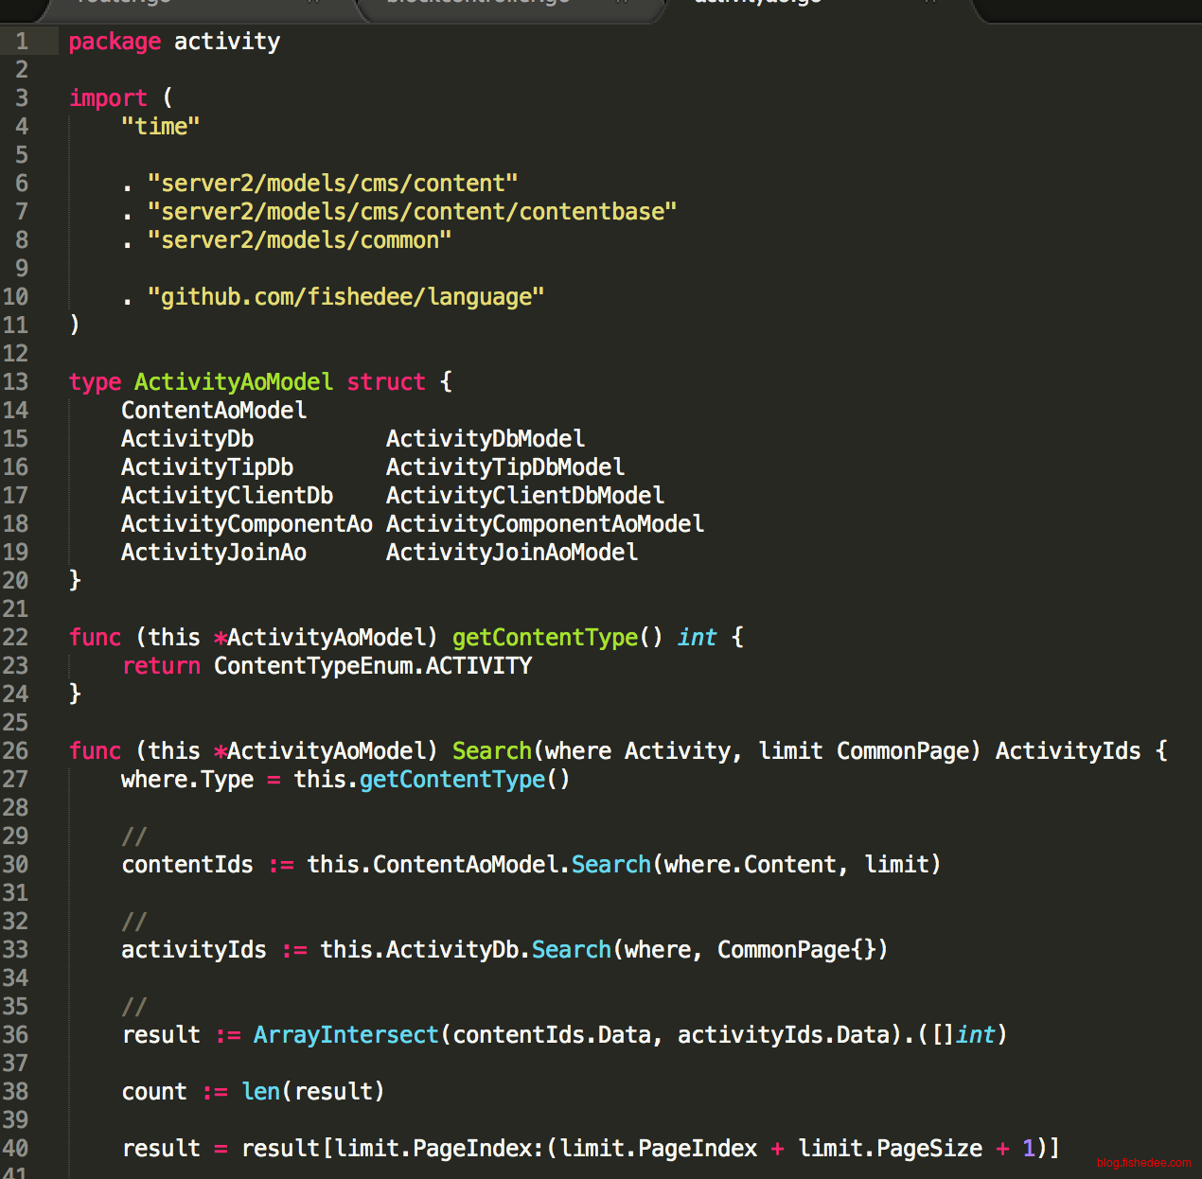Click the "time" import string
Image resolution: width=1202 pixels, height=1179 pixels.
160,127
